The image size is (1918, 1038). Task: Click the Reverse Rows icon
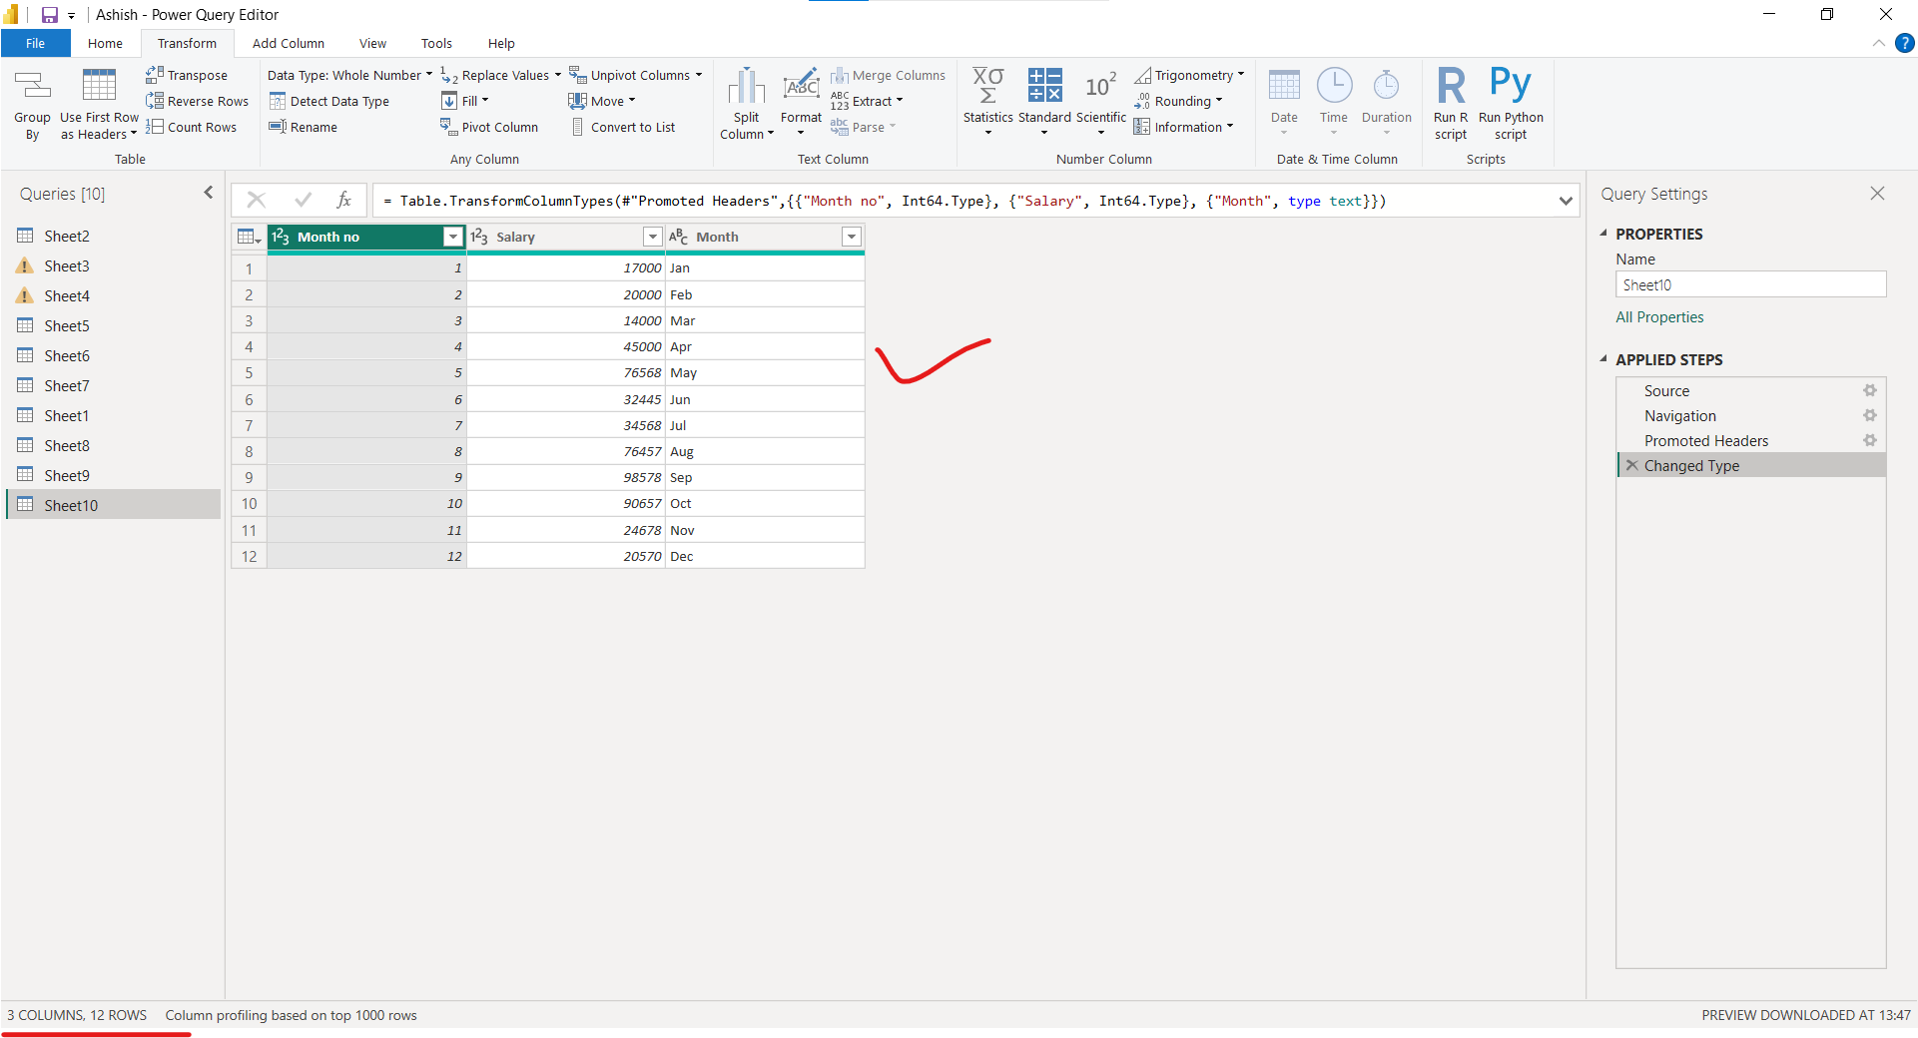coord(155,101)
